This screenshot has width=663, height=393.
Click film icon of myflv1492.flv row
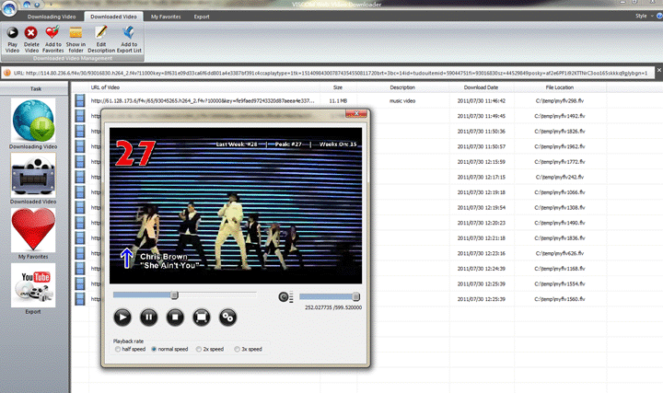coord(80,116)
